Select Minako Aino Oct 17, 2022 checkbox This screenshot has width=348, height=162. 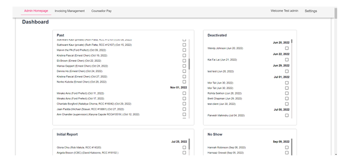[184, 98]
